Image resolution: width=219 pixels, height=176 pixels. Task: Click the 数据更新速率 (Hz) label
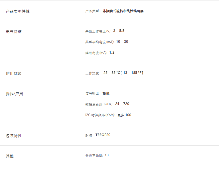(x=99, y=104)
